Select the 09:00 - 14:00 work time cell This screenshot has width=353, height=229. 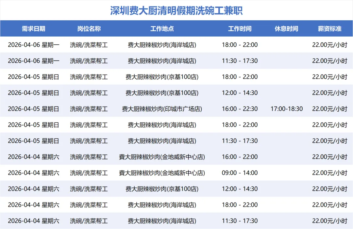pyautogui.click(x=240, y=173)
